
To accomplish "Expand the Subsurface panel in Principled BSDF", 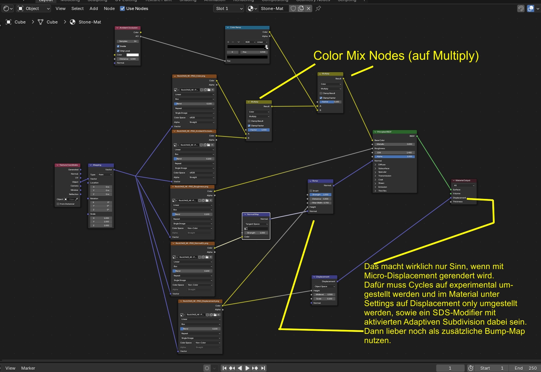I will tap(375, 168).
